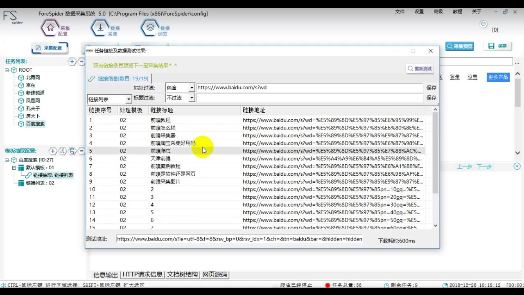Click the 测试地址 URL field
524x295 pixels.
coord(239,239)
